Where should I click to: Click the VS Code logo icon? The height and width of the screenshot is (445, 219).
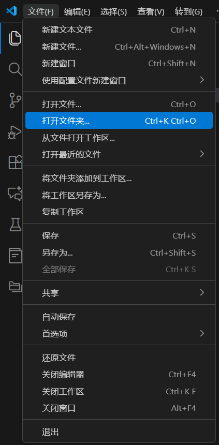point(11,11)
